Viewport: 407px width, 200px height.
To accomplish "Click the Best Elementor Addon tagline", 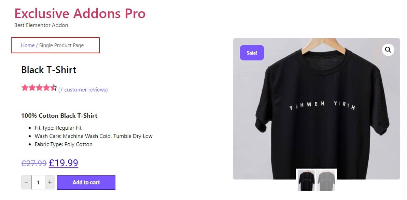I will tap(41, 25).
